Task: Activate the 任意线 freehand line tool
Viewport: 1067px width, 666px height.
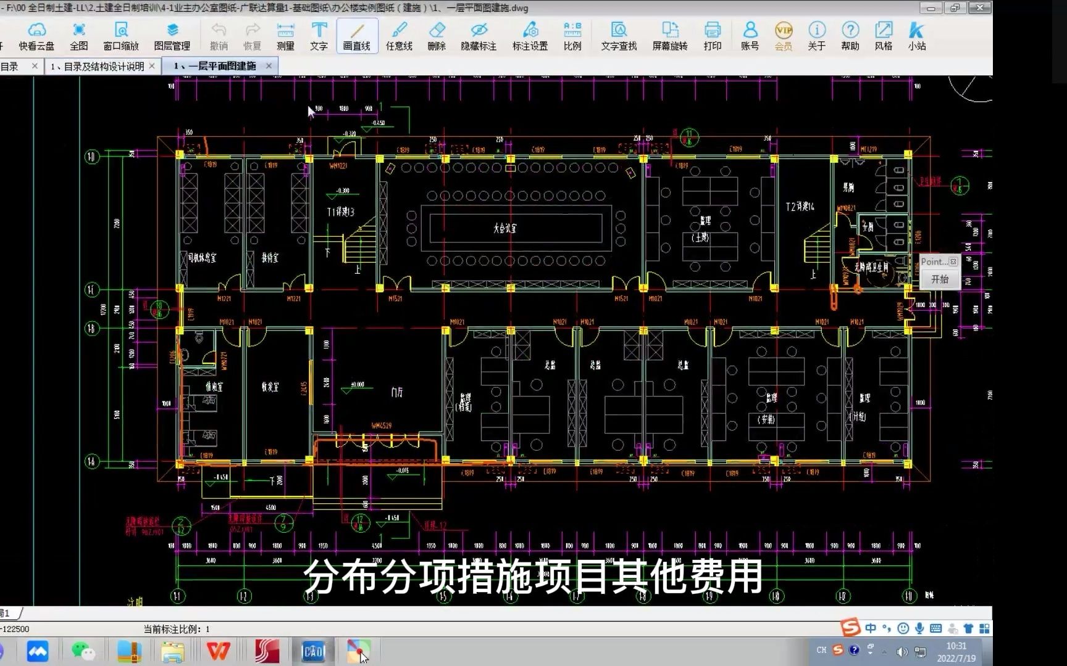Action: (x=399, y=35)
